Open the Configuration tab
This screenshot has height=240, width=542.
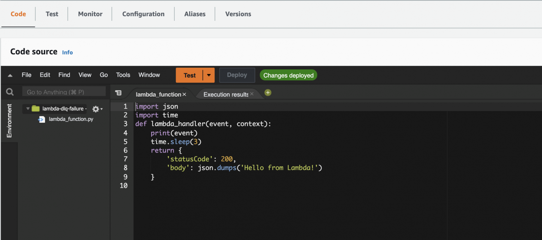pos(143,14)
